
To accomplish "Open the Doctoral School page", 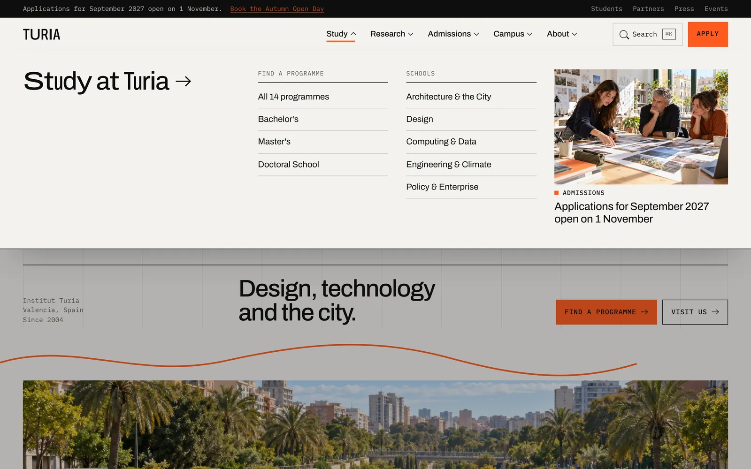I will [x=323, y=165].
